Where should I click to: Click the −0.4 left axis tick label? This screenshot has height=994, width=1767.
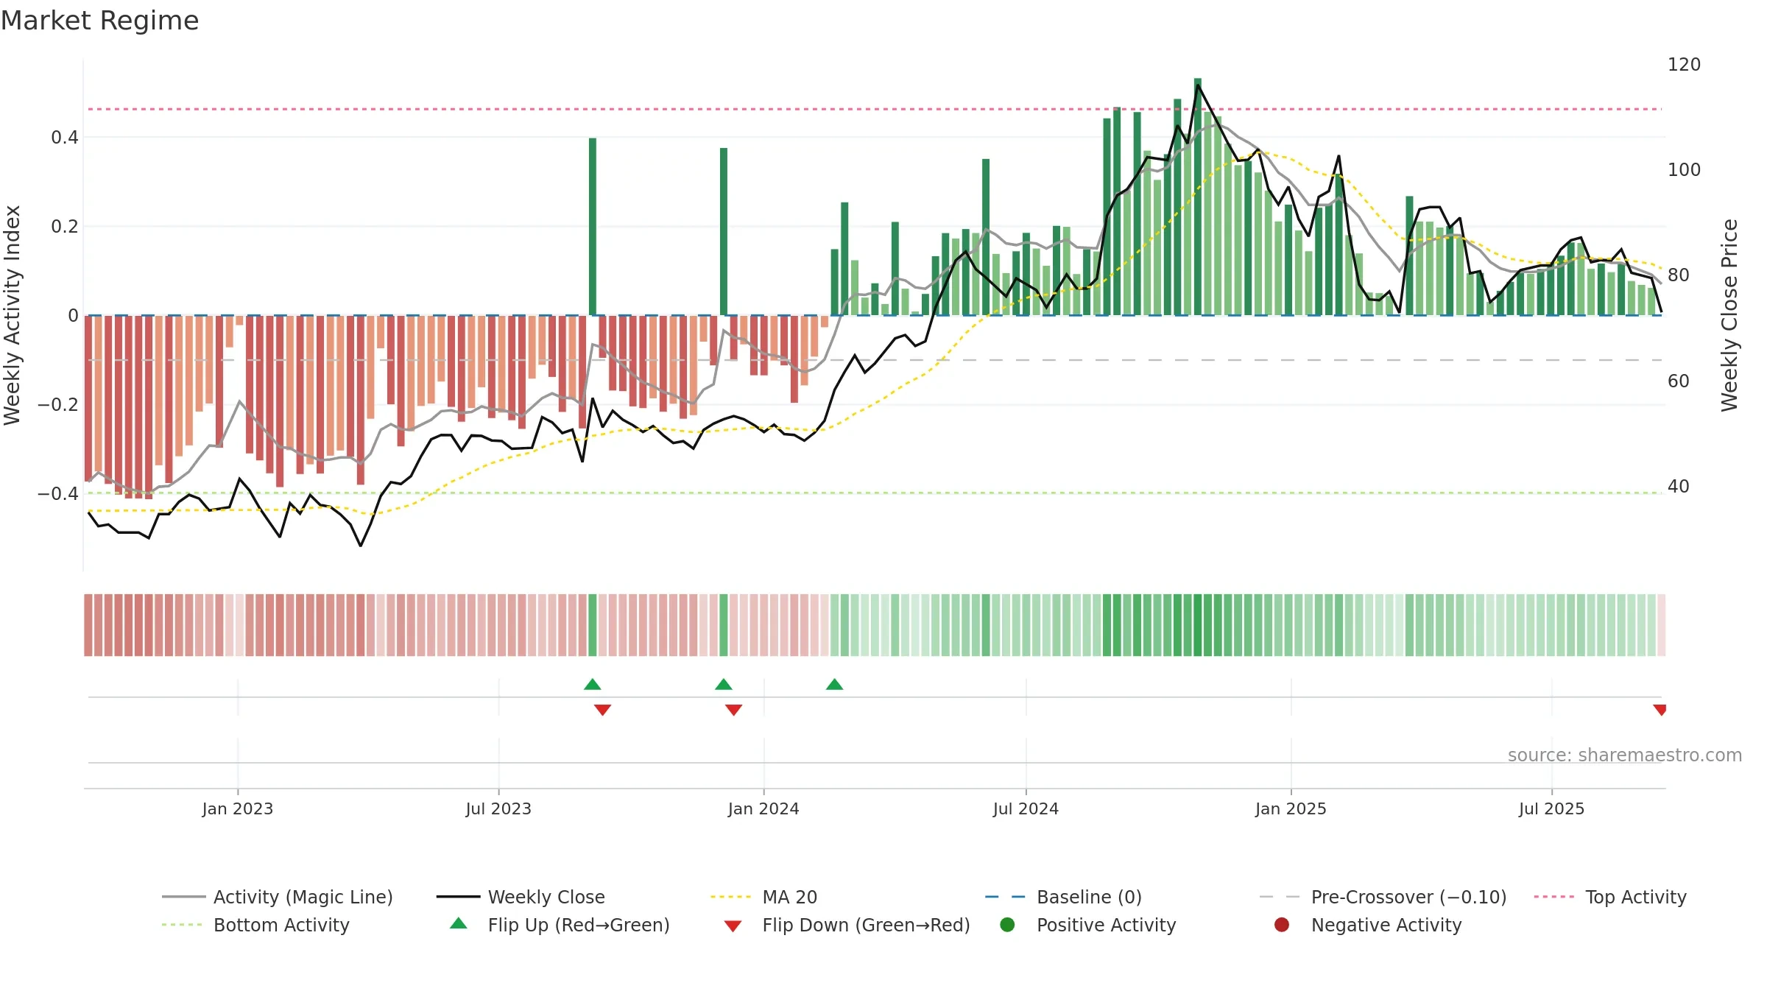pyautogui.click(x=57, y=493)
